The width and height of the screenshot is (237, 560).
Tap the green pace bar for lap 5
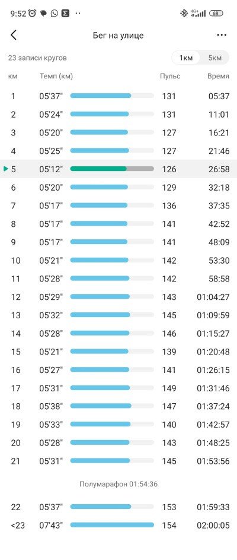click(98, 169)
